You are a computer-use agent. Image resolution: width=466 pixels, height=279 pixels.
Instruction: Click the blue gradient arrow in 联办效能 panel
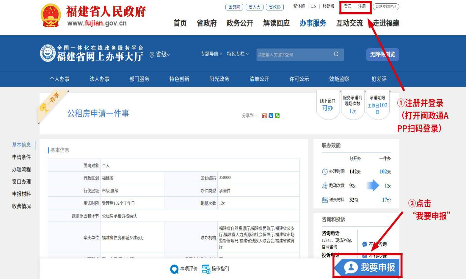point(373,186)
